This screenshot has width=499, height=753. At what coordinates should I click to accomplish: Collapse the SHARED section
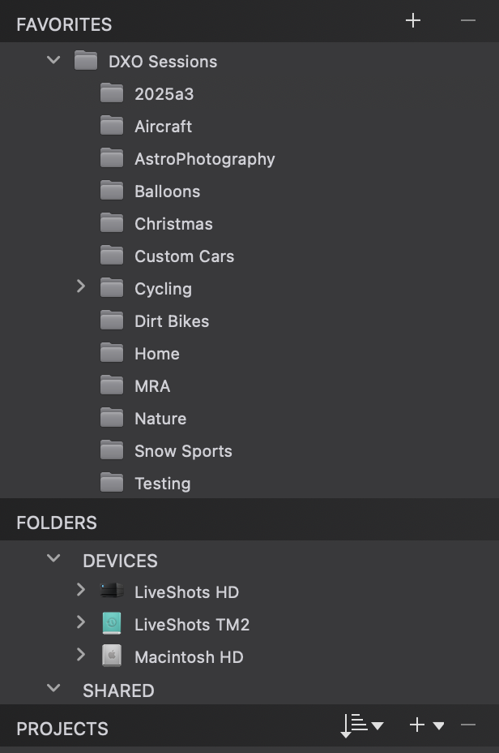point(54,688)
